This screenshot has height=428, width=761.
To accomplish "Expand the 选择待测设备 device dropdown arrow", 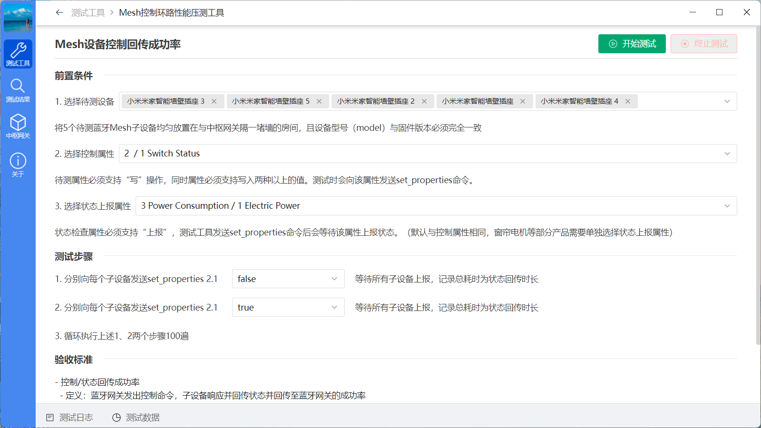I will [x=727, y=101].
